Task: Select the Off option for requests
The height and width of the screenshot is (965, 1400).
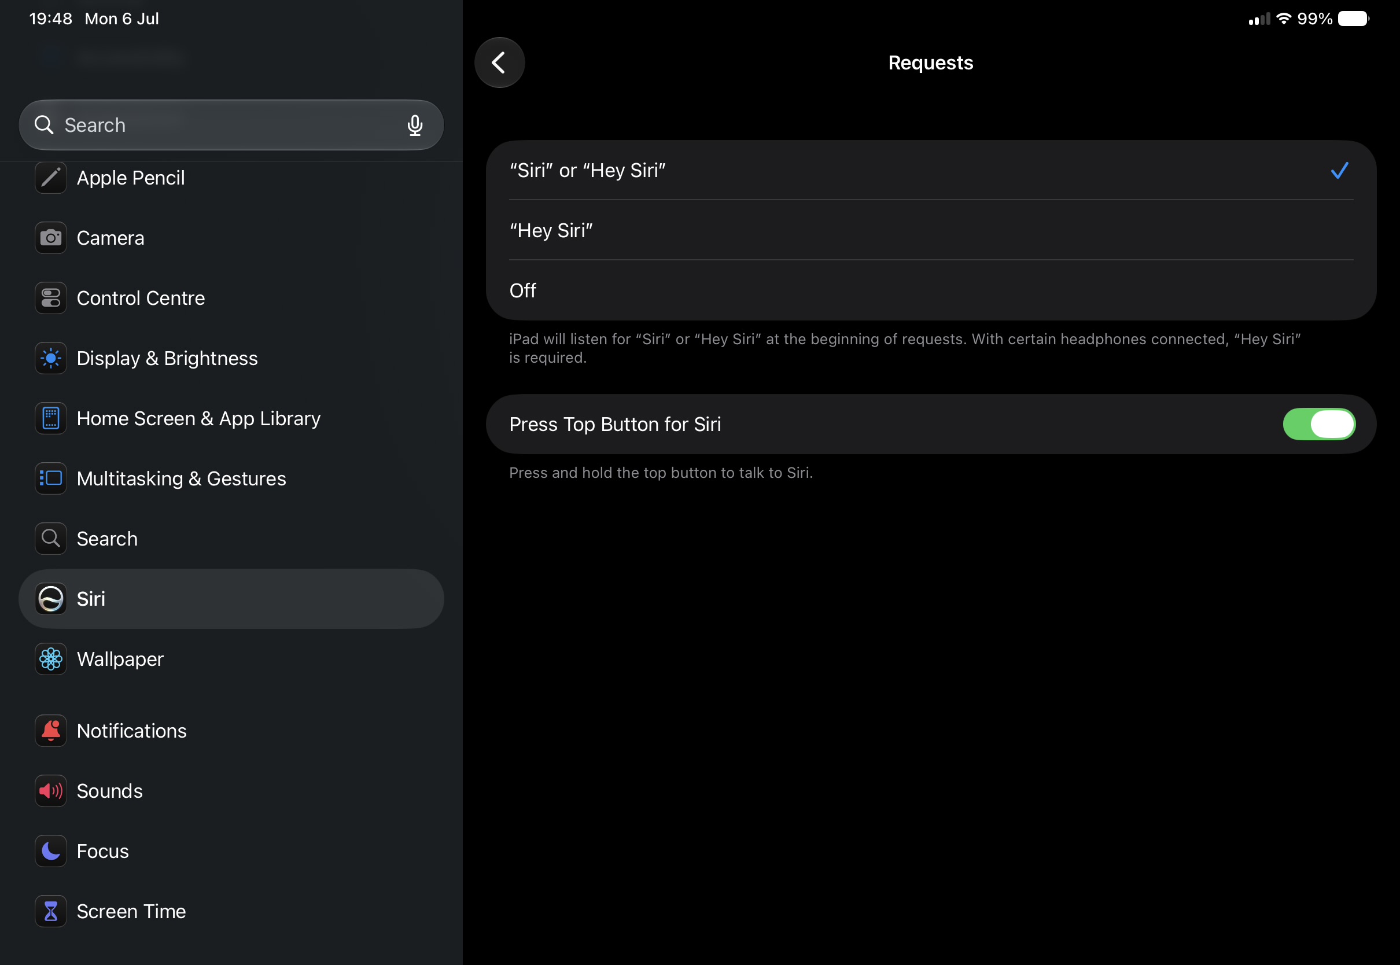Action: point(931,291)
